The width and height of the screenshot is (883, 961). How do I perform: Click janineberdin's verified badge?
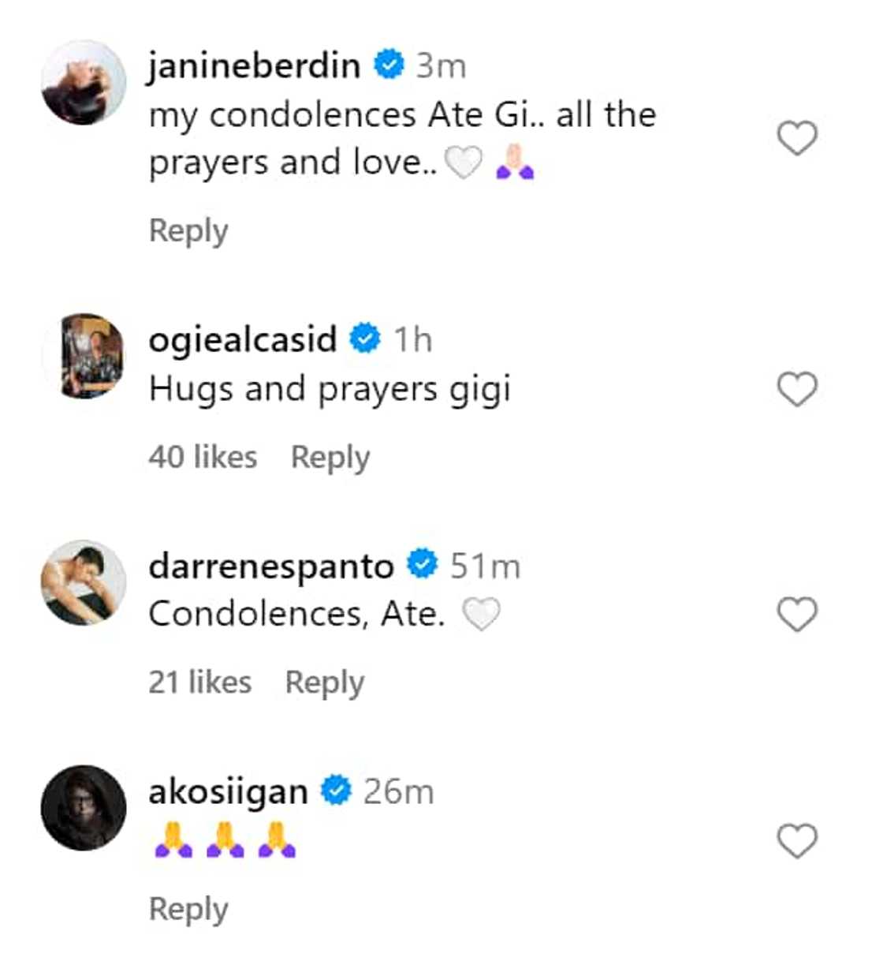point(389,64)
